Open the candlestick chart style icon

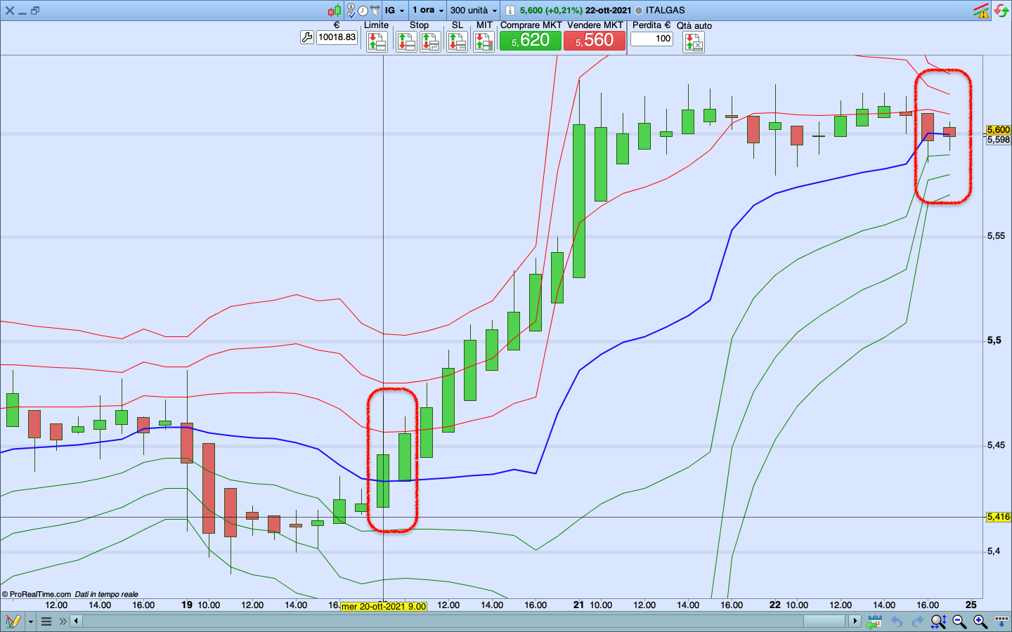tap(335, 11)
